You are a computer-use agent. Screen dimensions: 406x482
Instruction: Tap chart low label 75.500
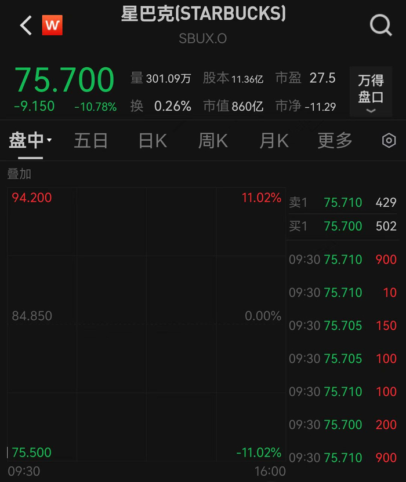[x=31, y=452]
